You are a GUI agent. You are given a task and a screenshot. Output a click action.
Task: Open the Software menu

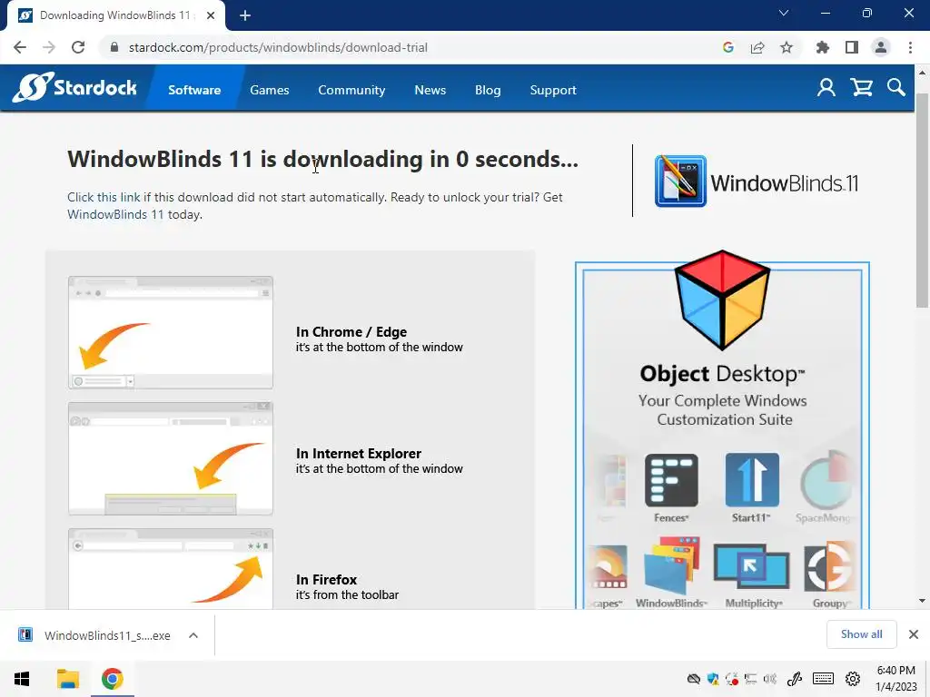pyautogui.click(x=194, y=90)
